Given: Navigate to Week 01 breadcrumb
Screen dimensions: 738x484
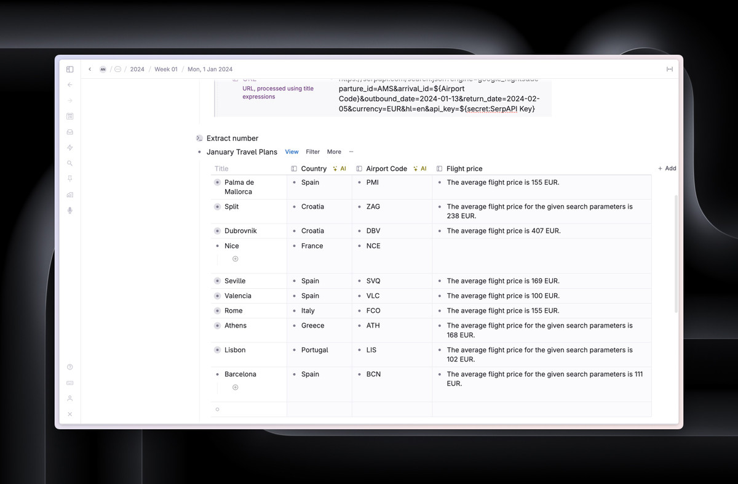Looking at the screenshot, I should (x=165, y=70).
